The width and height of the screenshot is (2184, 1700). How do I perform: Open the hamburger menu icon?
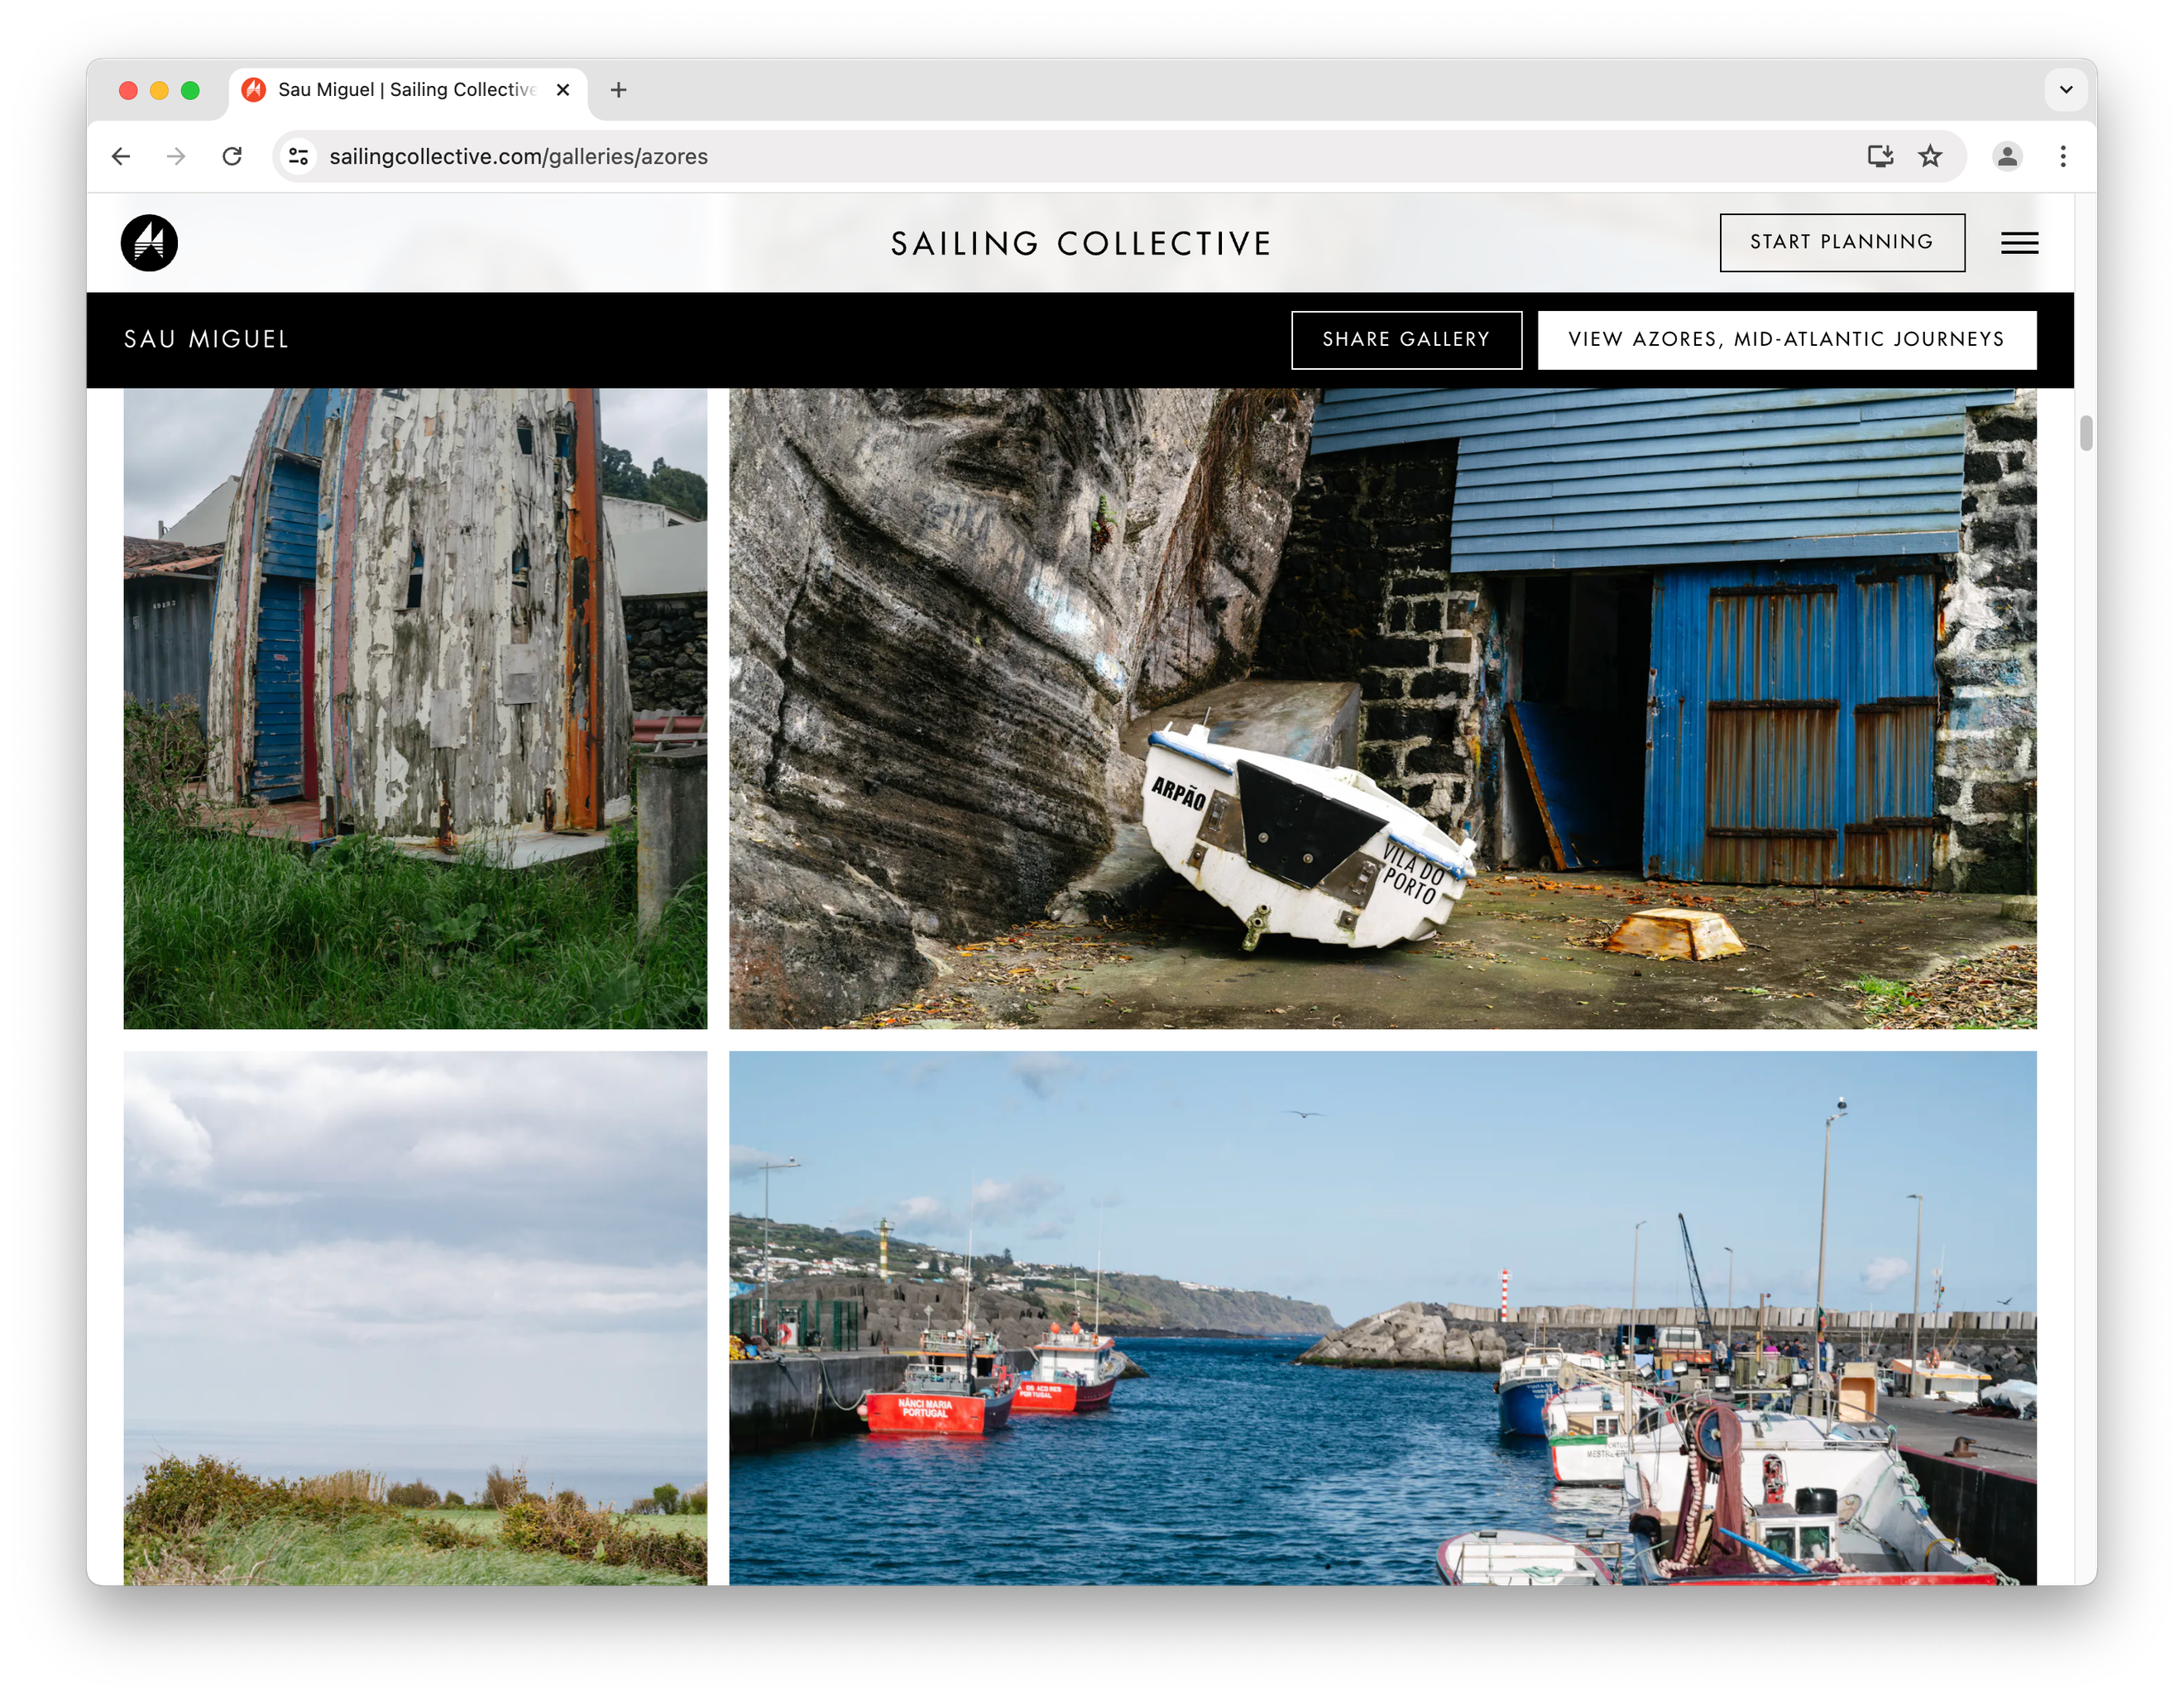click(2019, 243)
